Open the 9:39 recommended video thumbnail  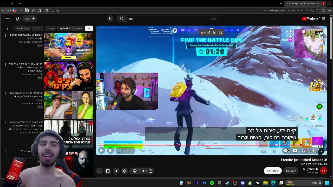[x=68, y=105]
